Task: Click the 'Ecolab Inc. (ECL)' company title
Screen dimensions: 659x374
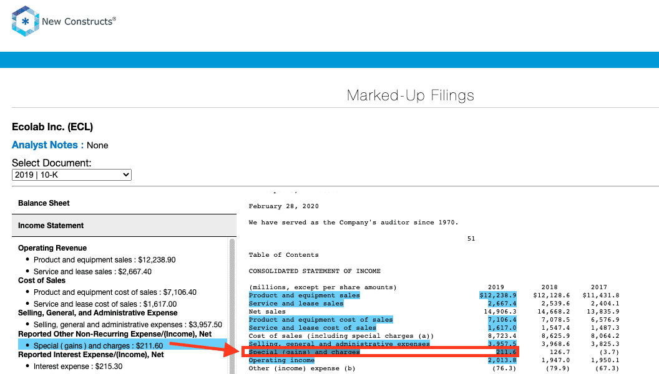Action: (x=52, y=127)
